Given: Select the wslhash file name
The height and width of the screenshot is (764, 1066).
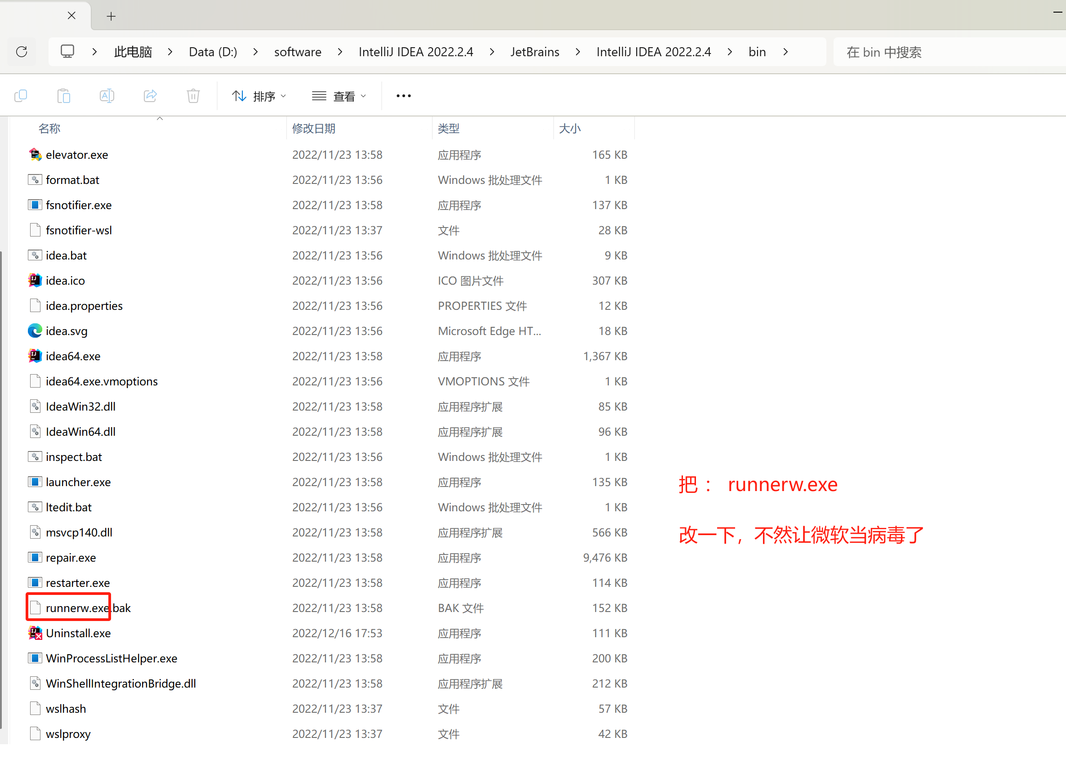Looking at the screenshot, I should tap(66, 709).
